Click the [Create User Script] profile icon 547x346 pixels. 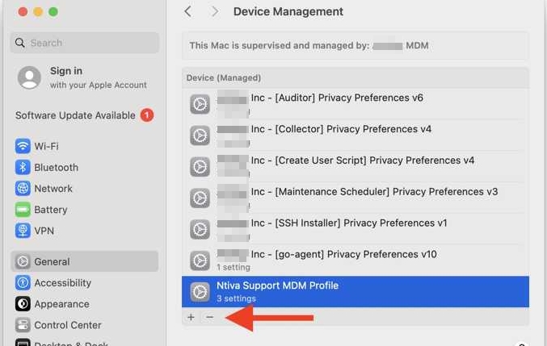pyautogui.click(x=200, y=167)
